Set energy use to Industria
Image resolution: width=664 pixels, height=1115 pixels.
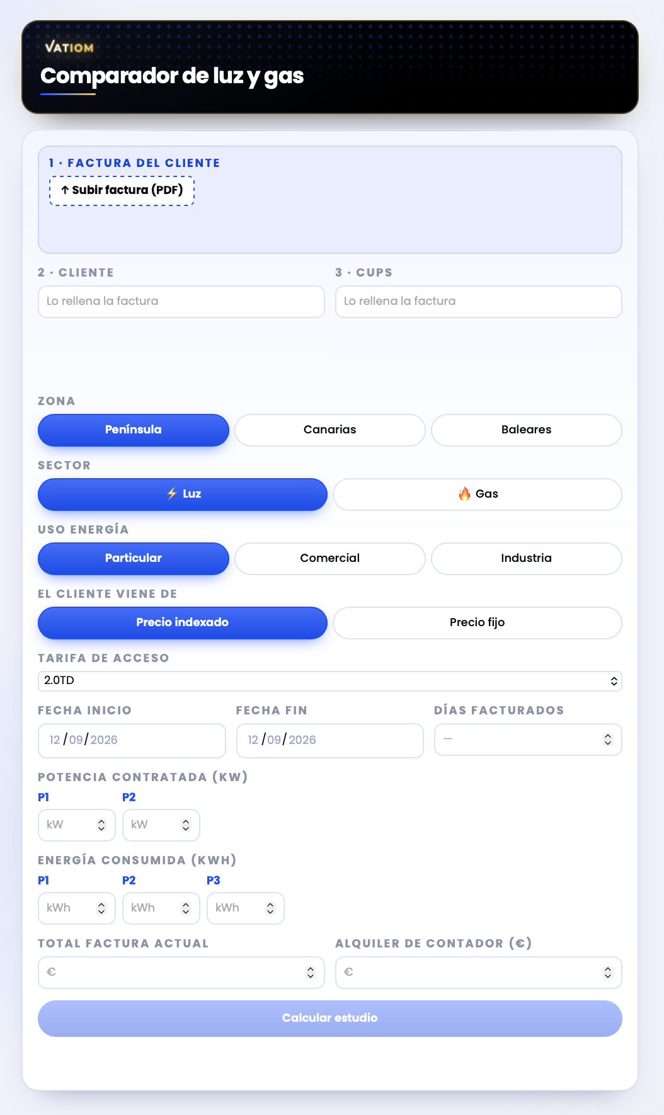[527, 559]
